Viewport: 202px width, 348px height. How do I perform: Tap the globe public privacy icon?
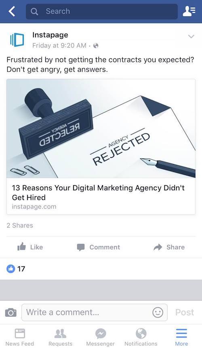[x=96, y=46]
